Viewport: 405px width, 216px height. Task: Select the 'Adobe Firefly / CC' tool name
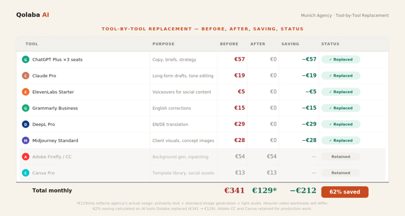click(52, 157)
